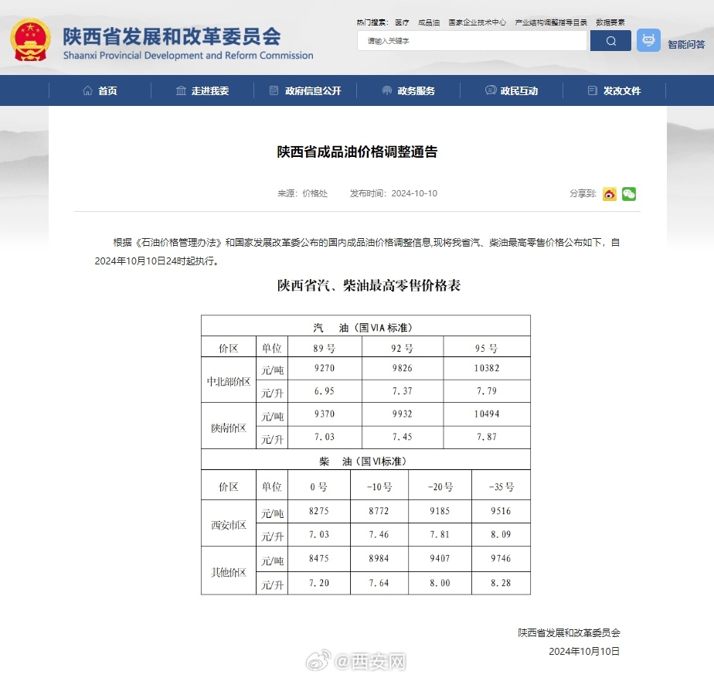Click the cell showing 9826
The width and height of the screenshot is (714, 678).
pyautogui.click(x=403, y=368)
